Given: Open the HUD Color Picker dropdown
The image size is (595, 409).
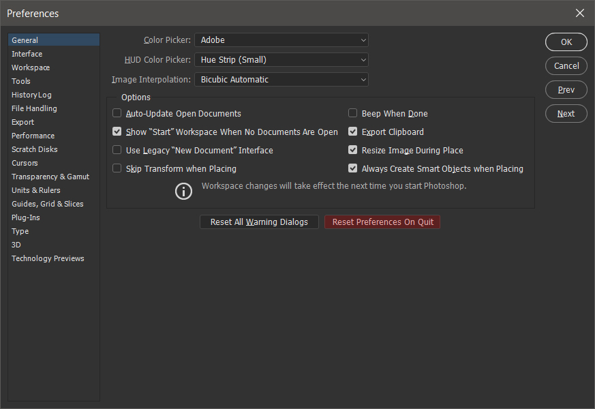Looking at the screenshot, I should pyautogui.click(x=281, y=59).
